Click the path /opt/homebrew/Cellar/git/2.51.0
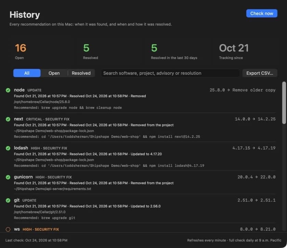 (40, 212)
